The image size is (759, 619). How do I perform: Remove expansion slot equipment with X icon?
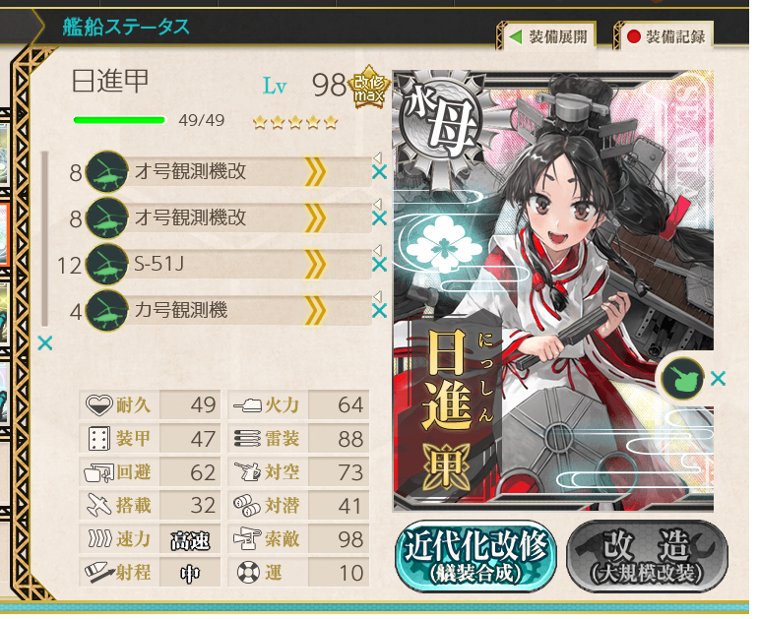coord(718,379)
